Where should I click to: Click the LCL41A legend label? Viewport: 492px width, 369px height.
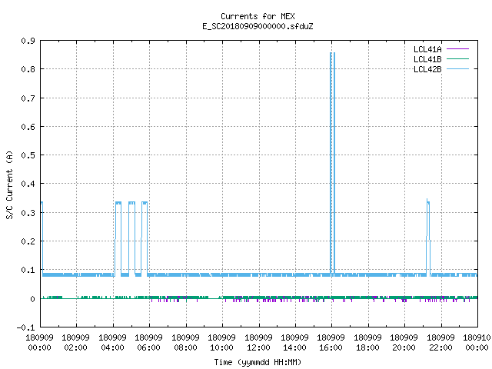click(x=427, y=49)
